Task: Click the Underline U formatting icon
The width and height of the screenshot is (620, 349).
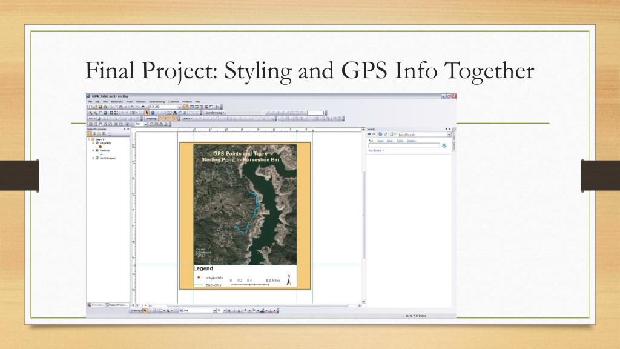Action: pyautogui.click(x=239, y=311)
